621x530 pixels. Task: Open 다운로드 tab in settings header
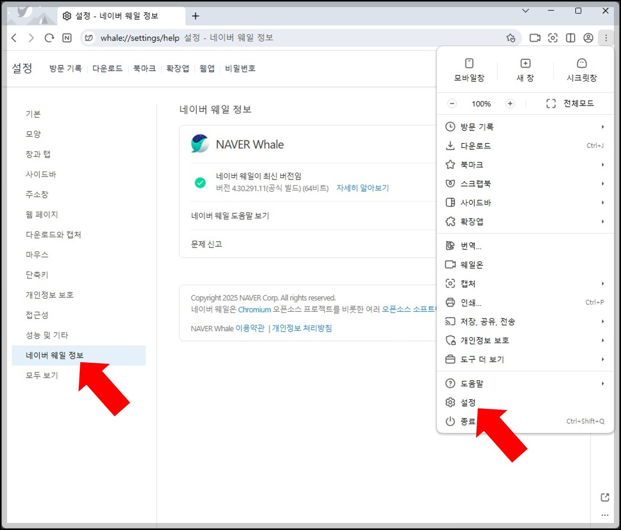pos(108,68)
